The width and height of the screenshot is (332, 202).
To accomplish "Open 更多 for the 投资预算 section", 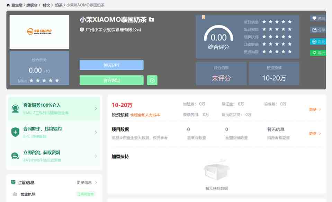I will [315, 109].
